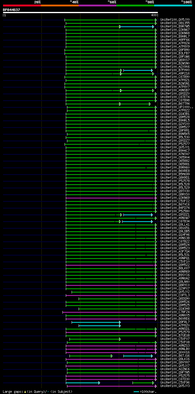Select the UniRef100_C6TB90 label

[175, 77]
